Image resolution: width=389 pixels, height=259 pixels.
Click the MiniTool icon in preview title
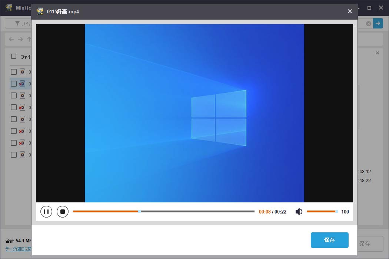40,11
